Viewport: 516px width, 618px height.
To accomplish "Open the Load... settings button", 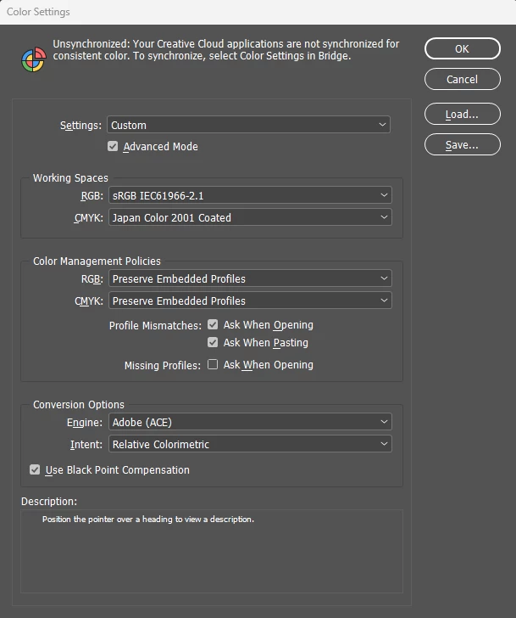I will coord(462,115).
